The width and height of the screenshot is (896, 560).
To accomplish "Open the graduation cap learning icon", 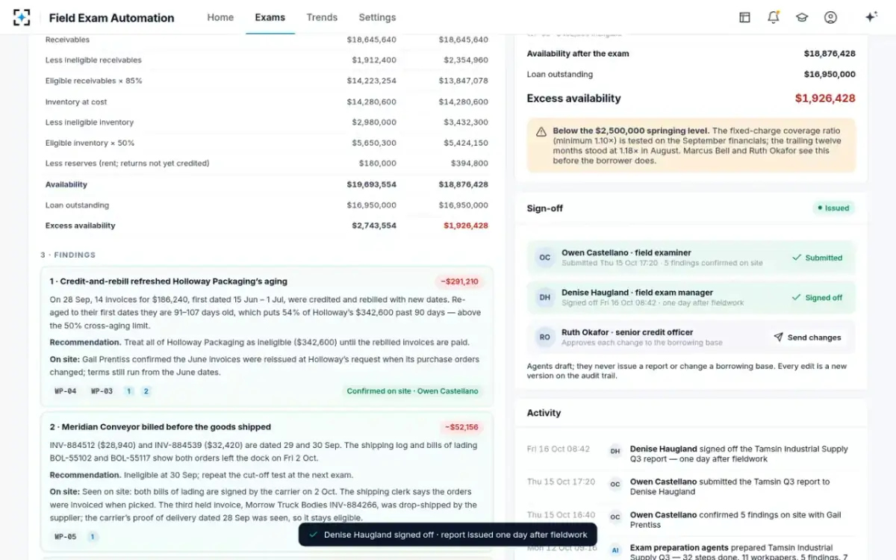I will click(802, 17).
